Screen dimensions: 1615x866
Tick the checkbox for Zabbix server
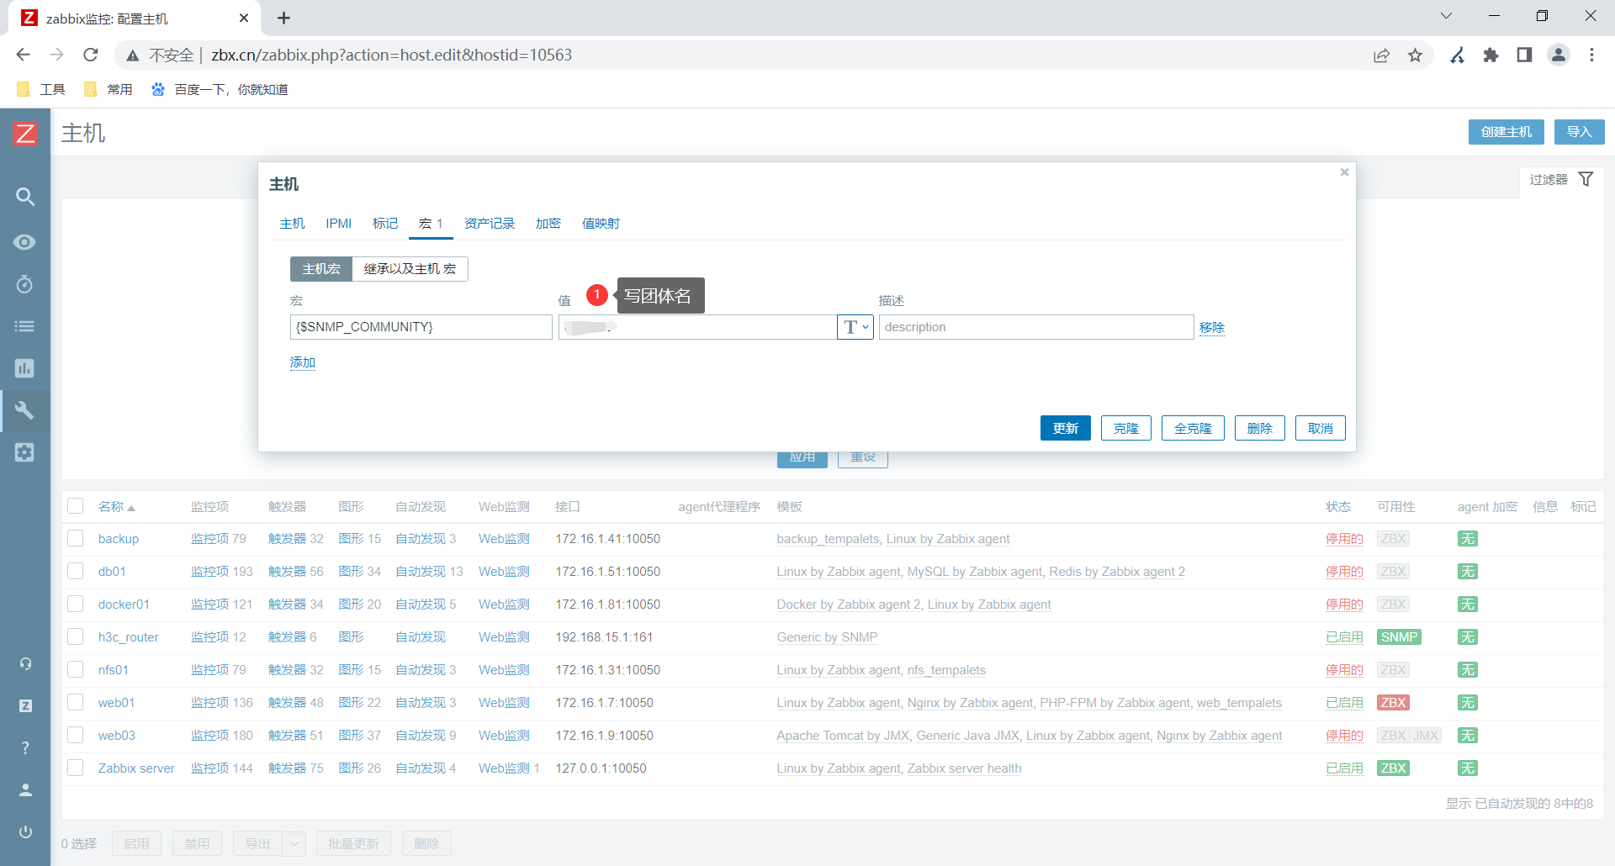76,768
